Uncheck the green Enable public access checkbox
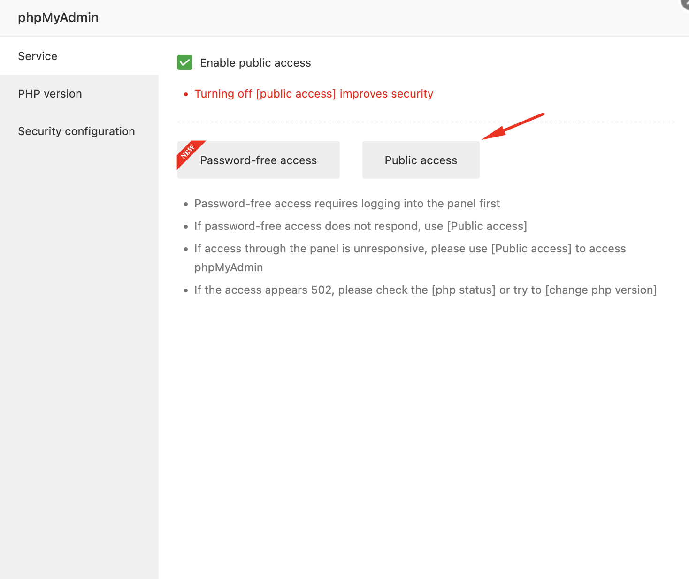This screenshot has width=689, height=579. coord(185,62)
